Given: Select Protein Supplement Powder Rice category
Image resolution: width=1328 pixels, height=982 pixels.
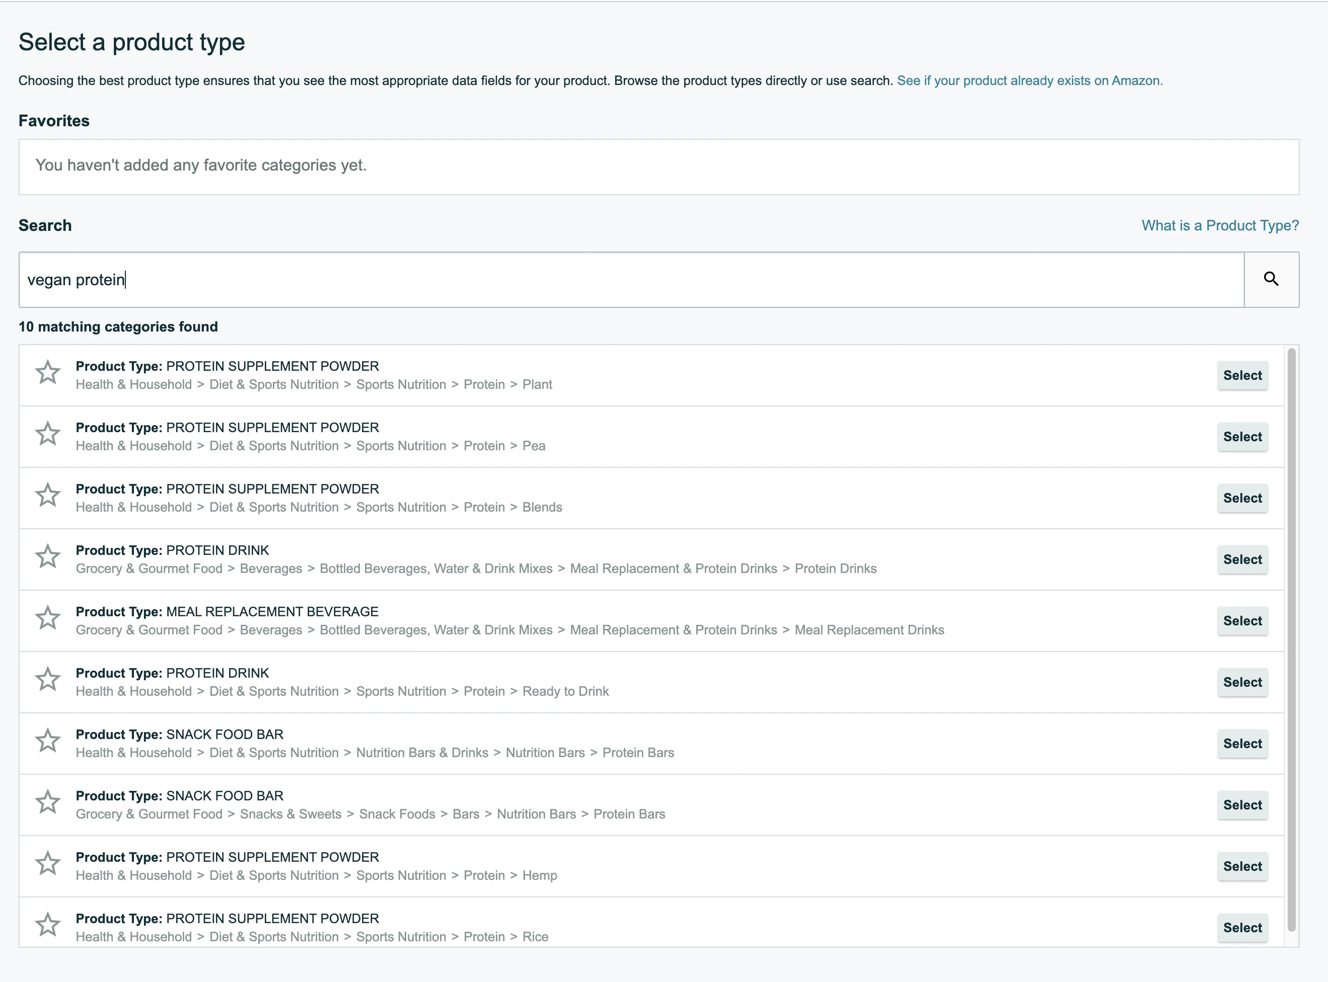Looking at the screenshot, I should 1242,928.
